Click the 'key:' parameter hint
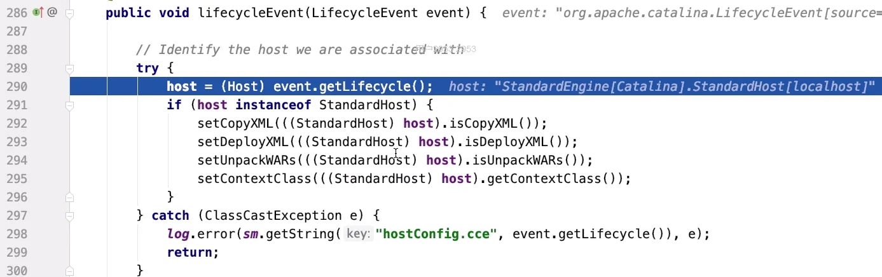 [357, 234]
